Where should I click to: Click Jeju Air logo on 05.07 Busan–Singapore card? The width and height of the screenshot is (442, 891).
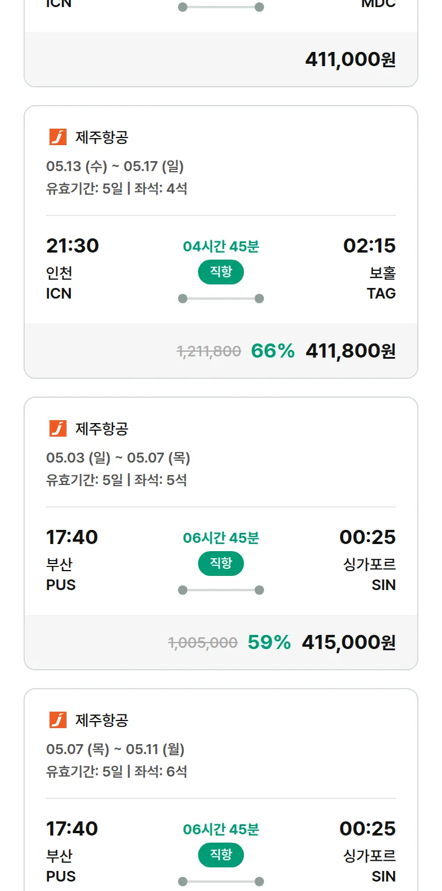(58, 720)
